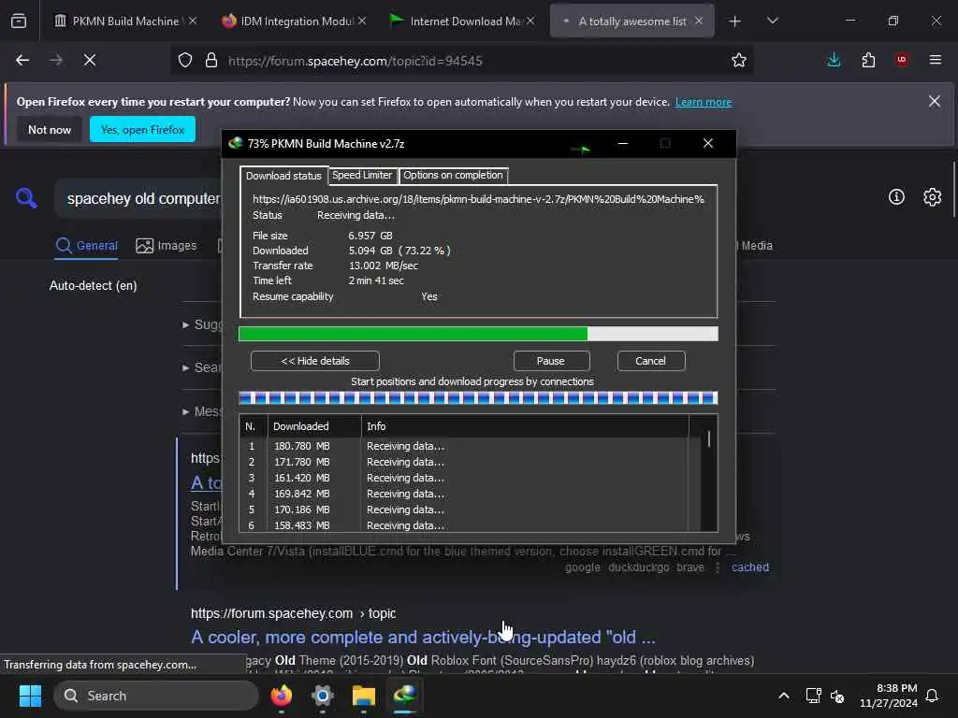The height and width of the screenshot is (718, 958).
Task: Open the Firefox hamburger menu
Action: (x=936, y=60)
